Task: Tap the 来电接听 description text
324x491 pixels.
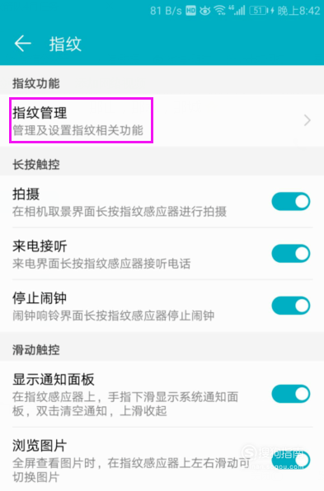Action: click(101, 264)
